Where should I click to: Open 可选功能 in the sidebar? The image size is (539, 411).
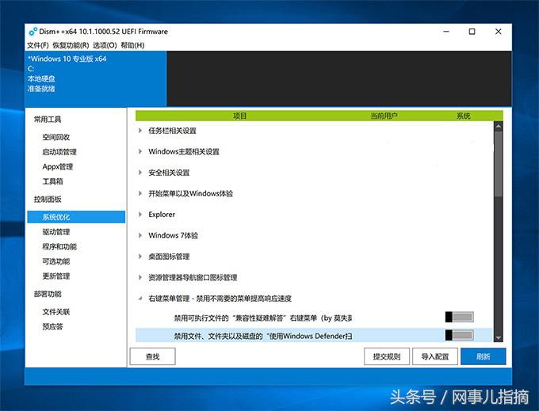[56, 261]
